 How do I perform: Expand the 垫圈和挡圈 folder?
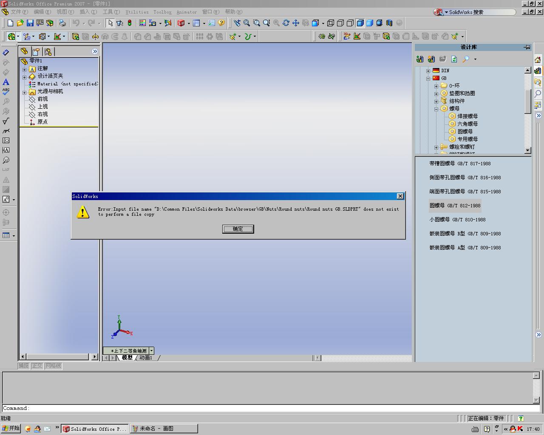point(436,94)
